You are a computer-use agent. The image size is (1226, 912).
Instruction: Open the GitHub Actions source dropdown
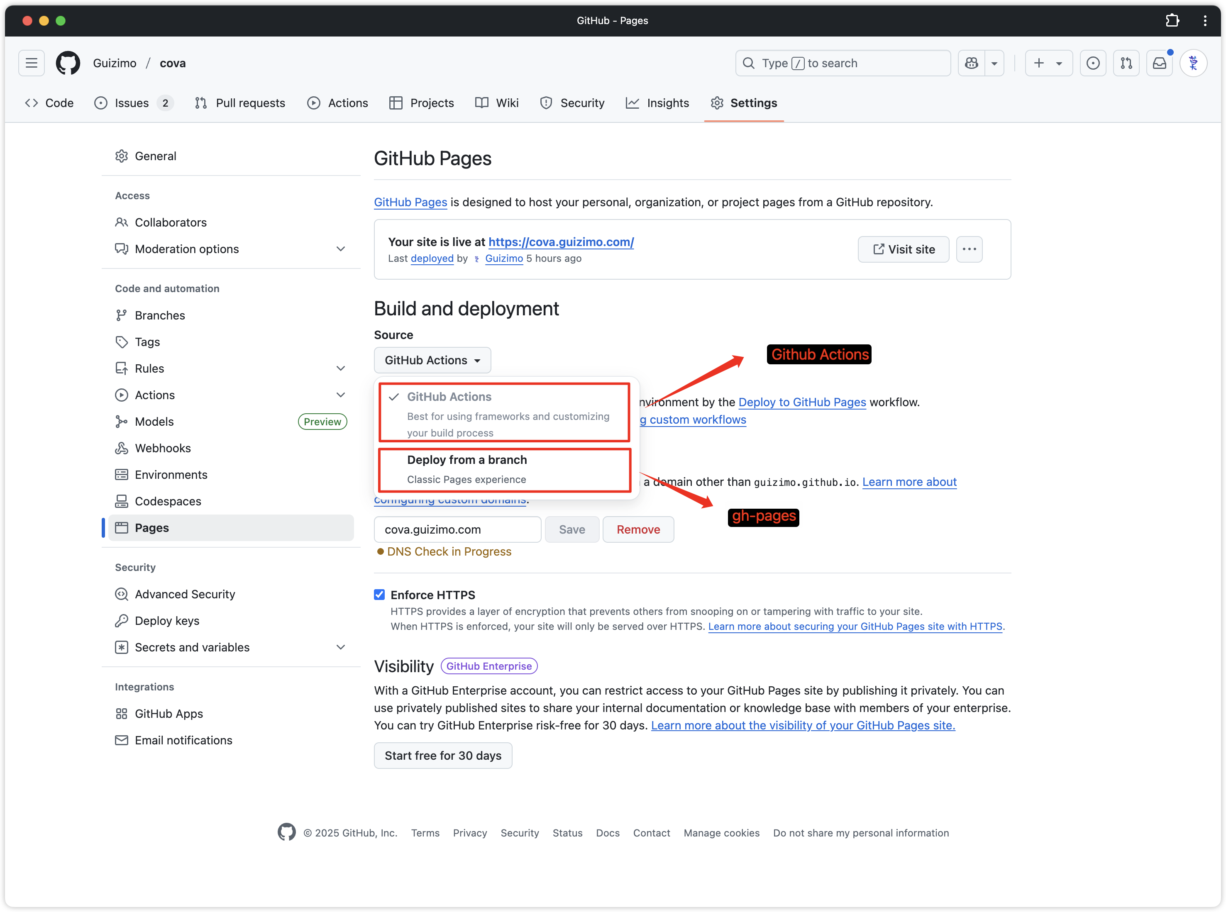coord(432,360)
